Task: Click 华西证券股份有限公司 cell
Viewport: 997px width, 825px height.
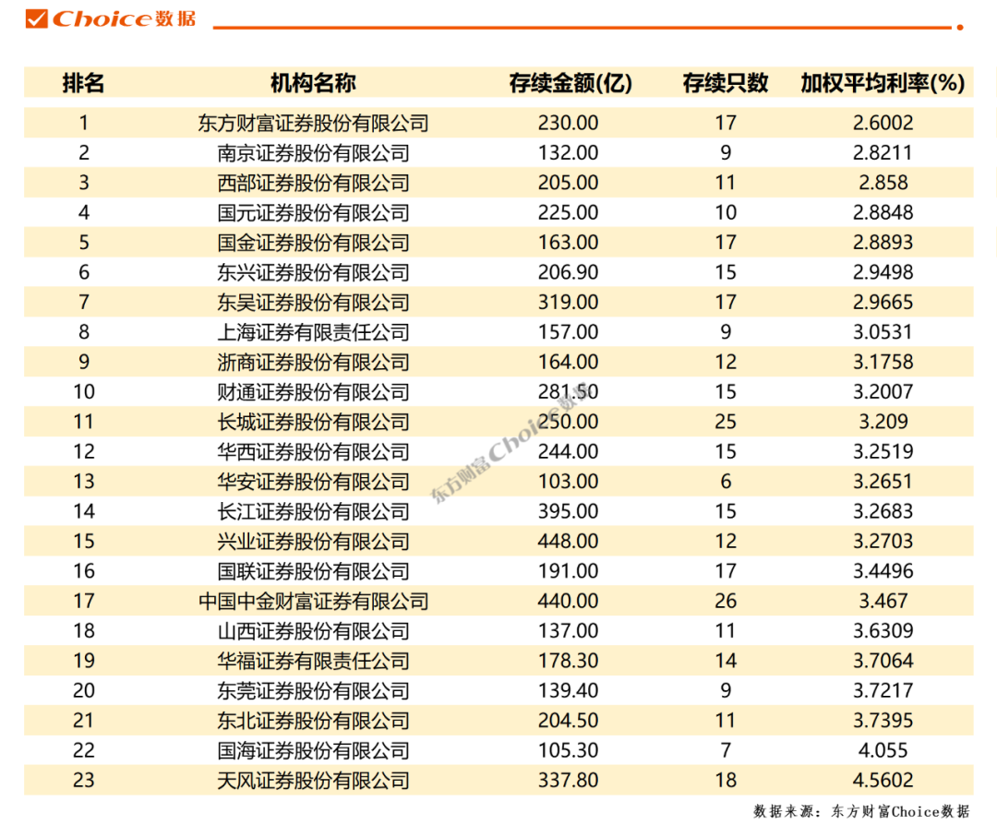Action: (313, 451)
